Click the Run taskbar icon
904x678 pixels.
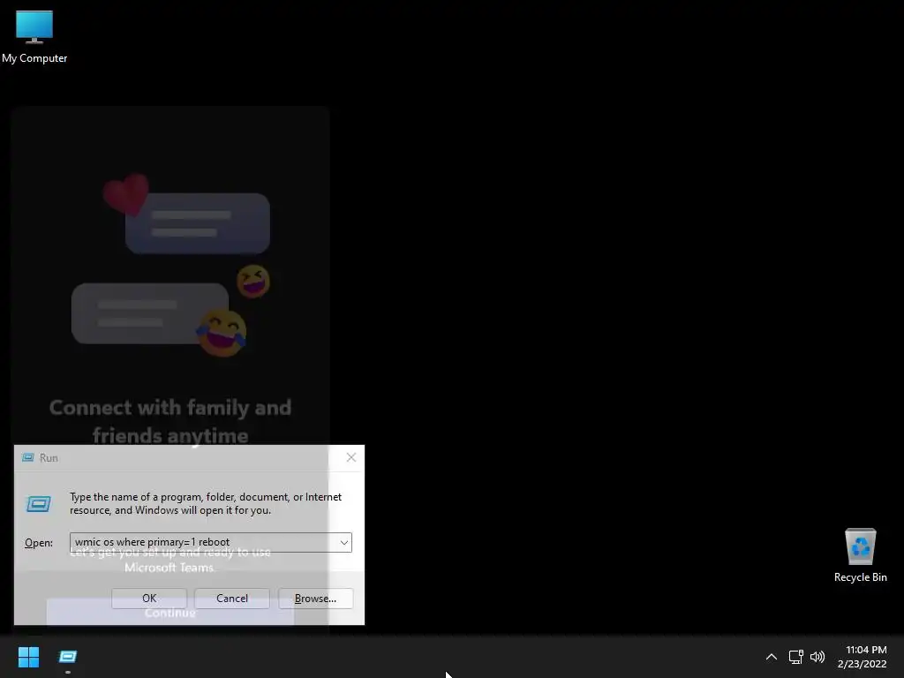coord(67,657)
